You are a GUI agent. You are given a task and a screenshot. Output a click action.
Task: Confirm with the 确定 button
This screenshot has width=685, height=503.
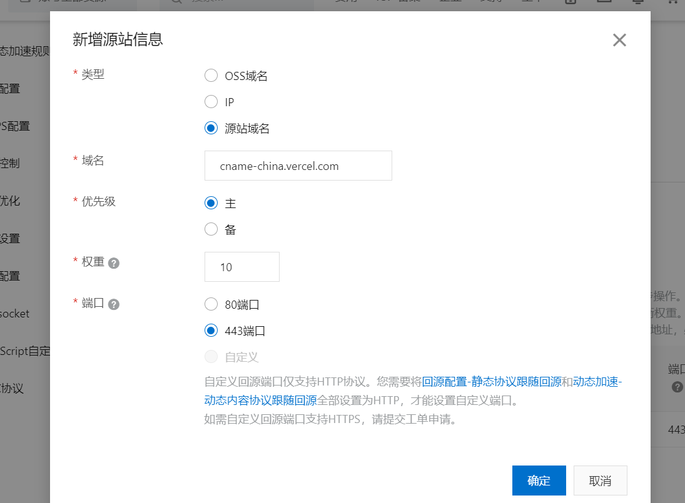(x=539, y=481)
